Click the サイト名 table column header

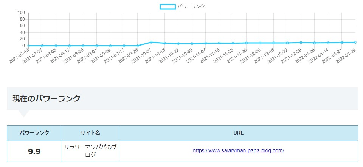coord(90,133)
